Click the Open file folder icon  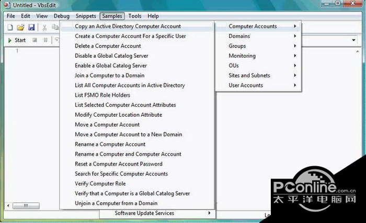pyautogui.click(x=20, y=27)
